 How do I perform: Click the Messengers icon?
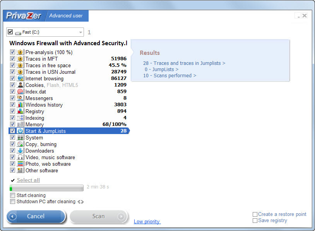(20, 98)
